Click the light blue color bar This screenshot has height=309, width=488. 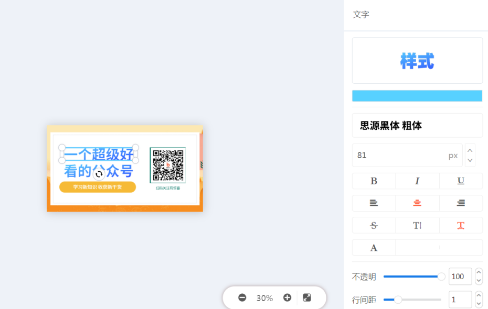pos(417,96)
